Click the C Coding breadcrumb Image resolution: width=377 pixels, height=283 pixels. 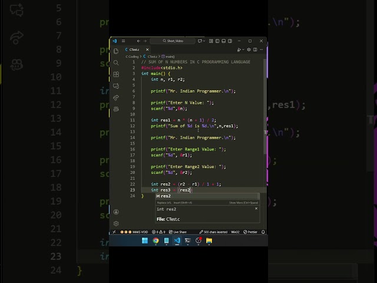click(x=132, y=57)
